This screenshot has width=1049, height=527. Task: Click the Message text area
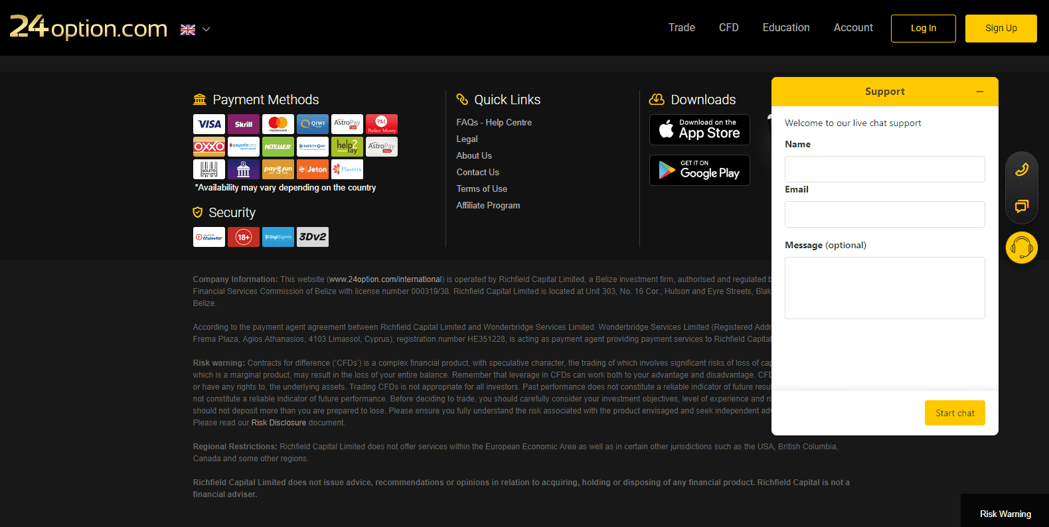coord(885,288)
